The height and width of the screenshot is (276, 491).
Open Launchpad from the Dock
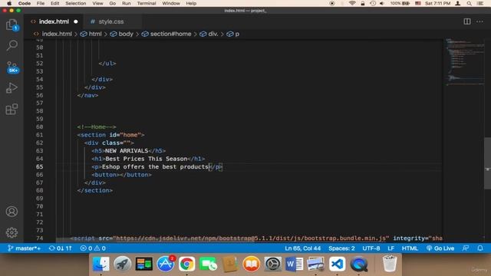tap(123, 264)
